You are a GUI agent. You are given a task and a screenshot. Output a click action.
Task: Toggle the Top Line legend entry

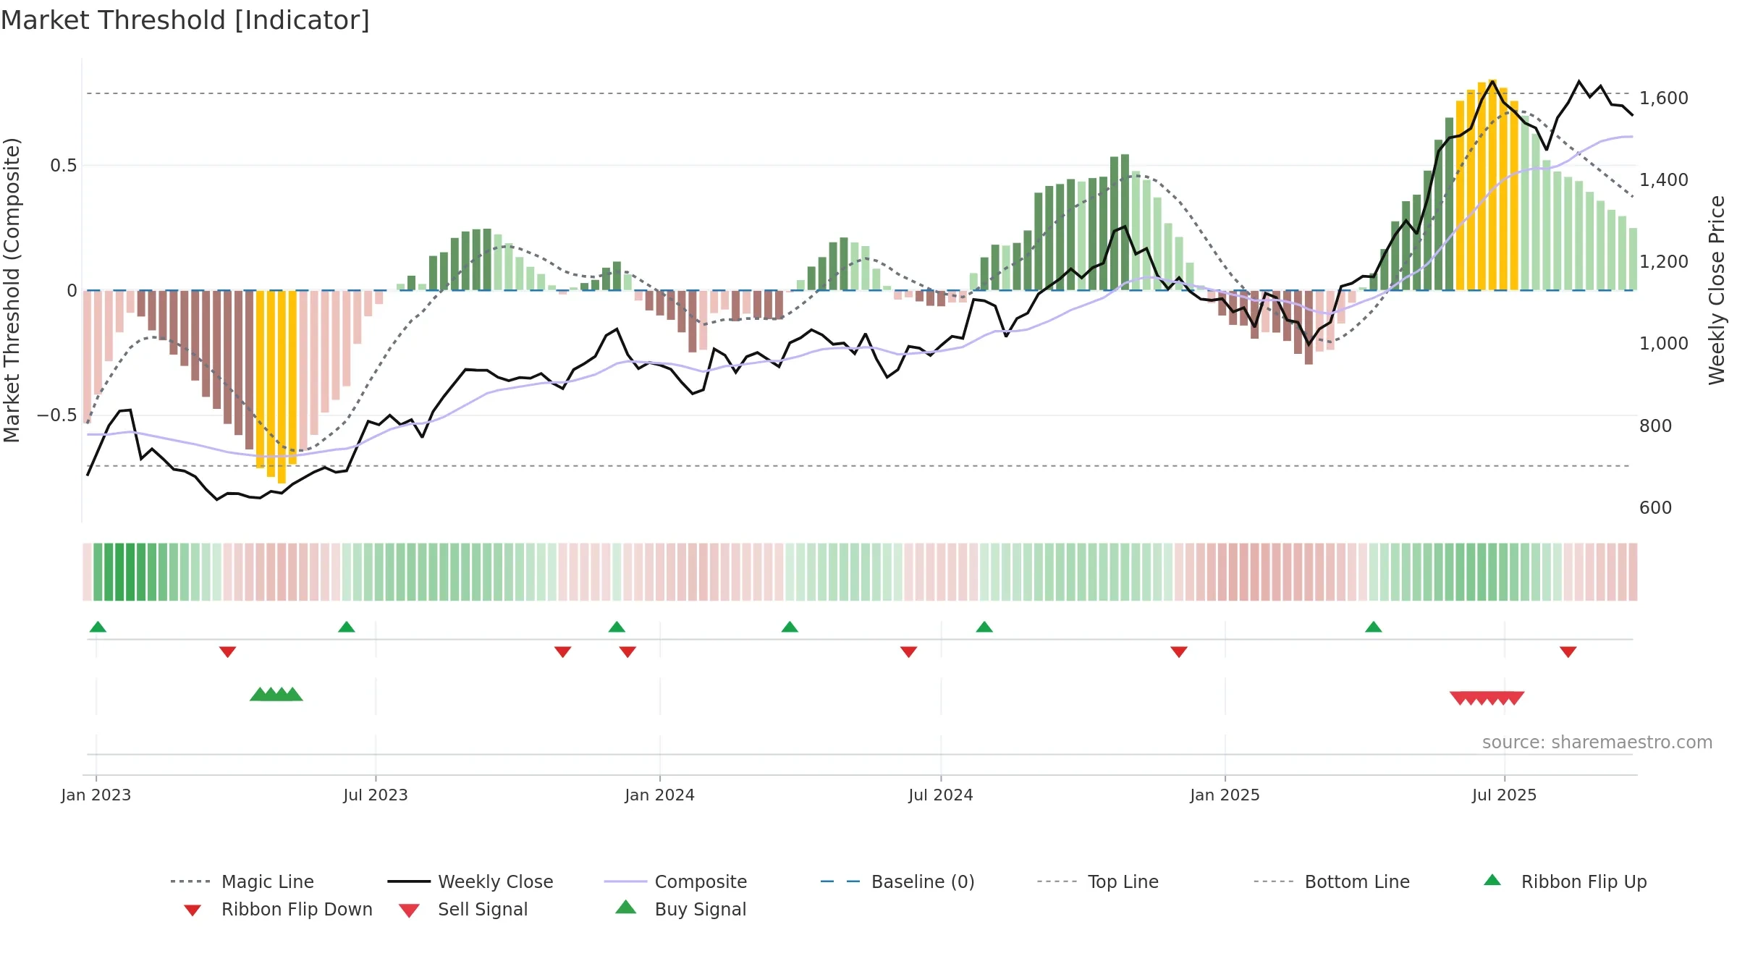(x=1098, y=881)
